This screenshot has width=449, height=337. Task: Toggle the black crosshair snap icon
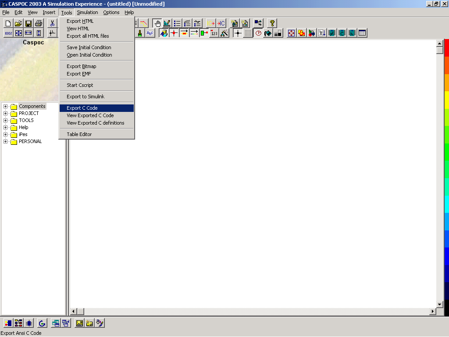pos(238,33)
